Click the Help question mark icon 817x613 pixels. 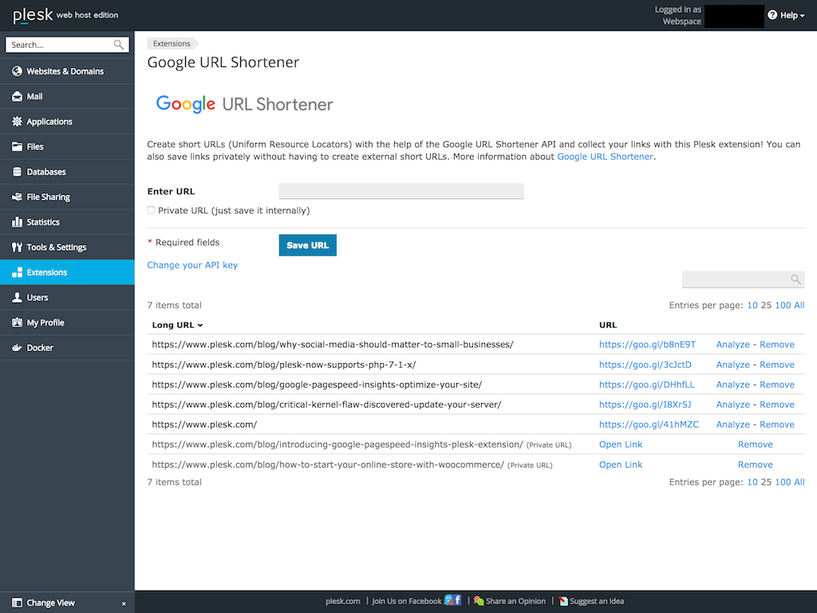pos(772,15)
